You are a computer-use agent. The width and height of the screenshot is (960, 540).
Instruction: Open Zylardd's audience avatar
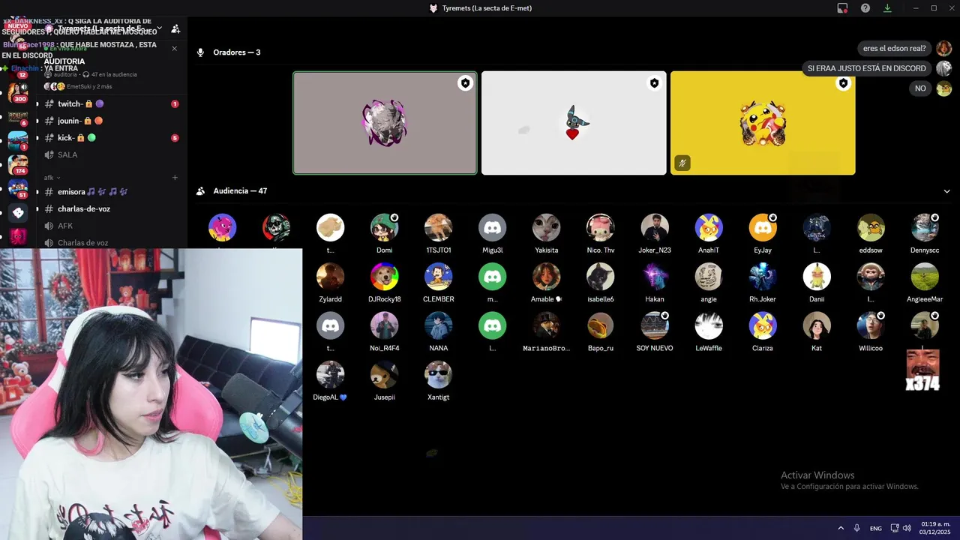coord(330,277)
